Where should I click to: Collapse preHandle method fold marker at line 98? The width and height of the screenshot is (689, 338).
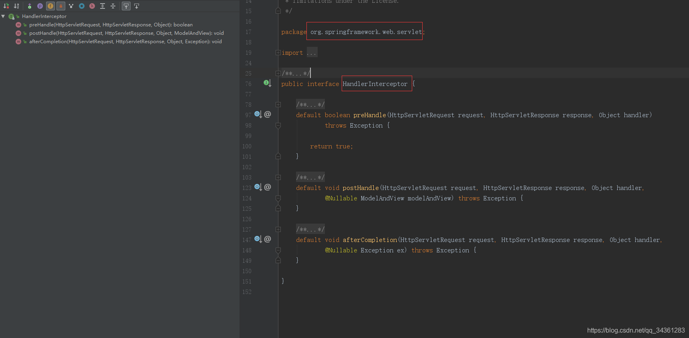[278, 125]
